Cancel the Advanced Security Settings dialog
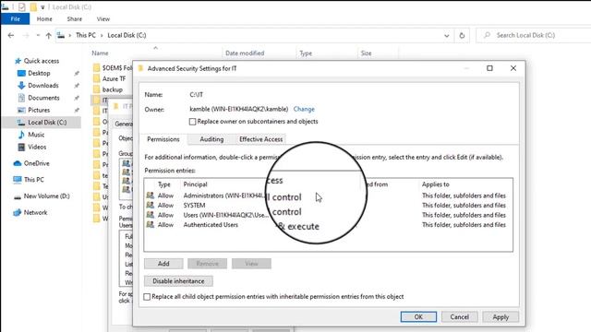 click(460, 317)
